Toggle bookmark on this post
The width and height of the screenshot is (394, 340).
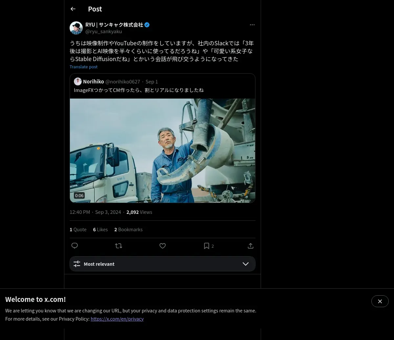pos(207,246)
